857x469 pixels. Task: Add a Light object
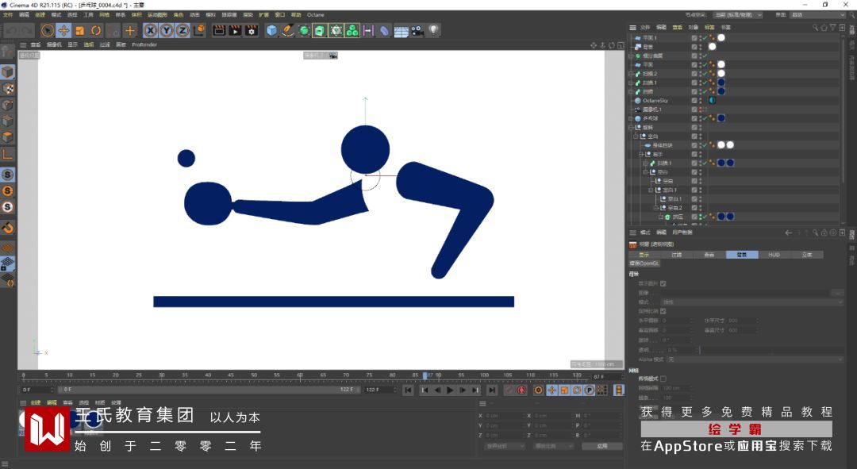click(x=433, y=31)
